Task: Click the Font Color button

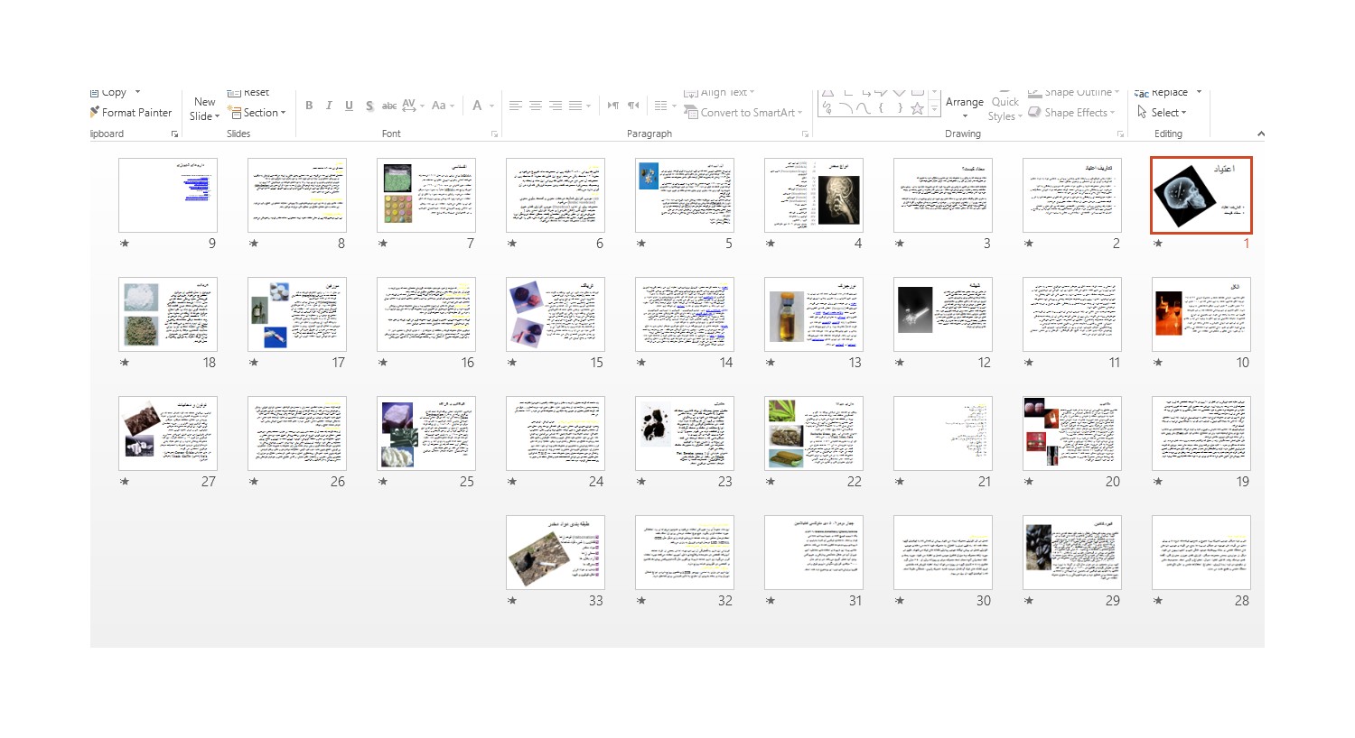Action: 477,106
